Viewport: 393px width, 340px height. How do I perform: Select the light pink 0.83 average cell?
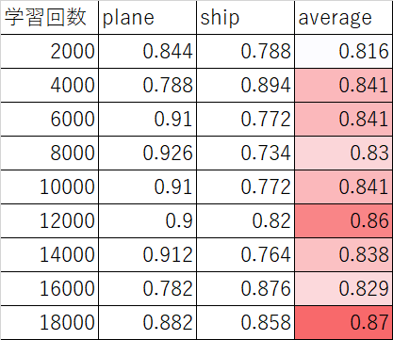[x=343, y=153]
